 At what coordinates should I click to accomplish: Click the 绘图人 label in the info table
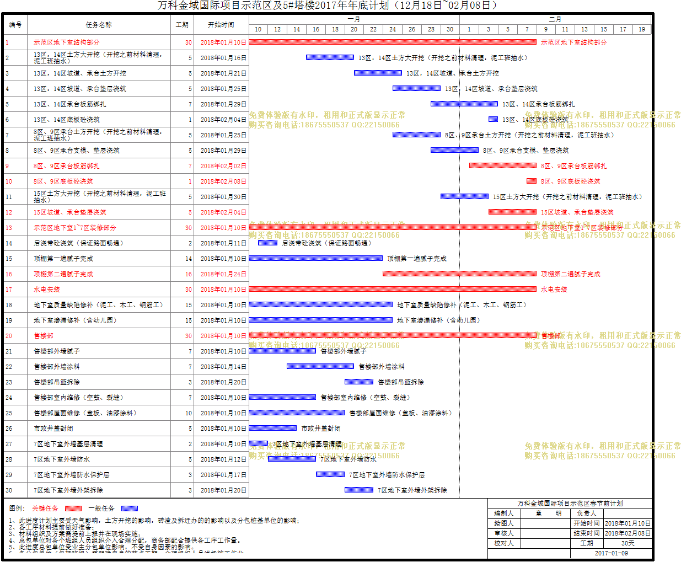(x=504, y=523)
